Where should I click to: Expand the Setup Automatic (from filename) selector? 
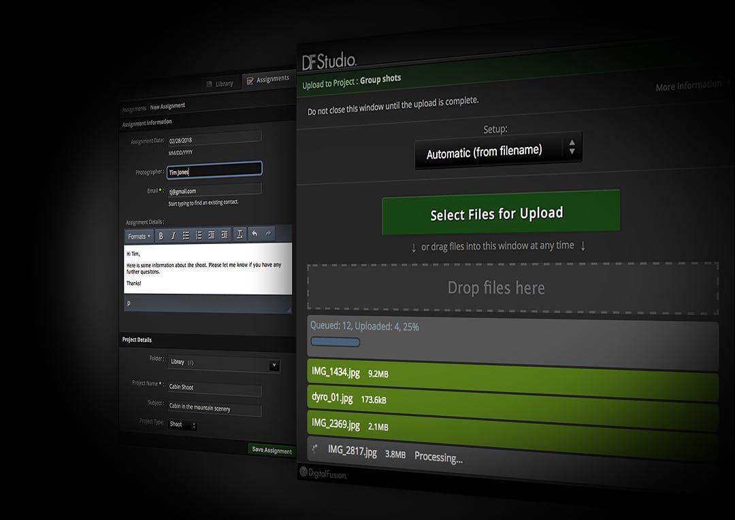(x=498, y=152)
